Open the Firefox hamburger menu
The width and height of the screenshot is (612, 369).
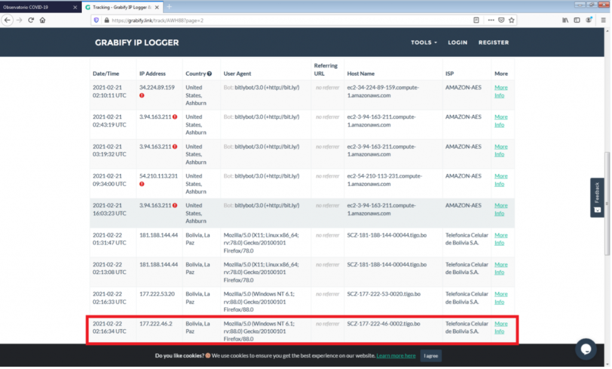coord(604,20)
